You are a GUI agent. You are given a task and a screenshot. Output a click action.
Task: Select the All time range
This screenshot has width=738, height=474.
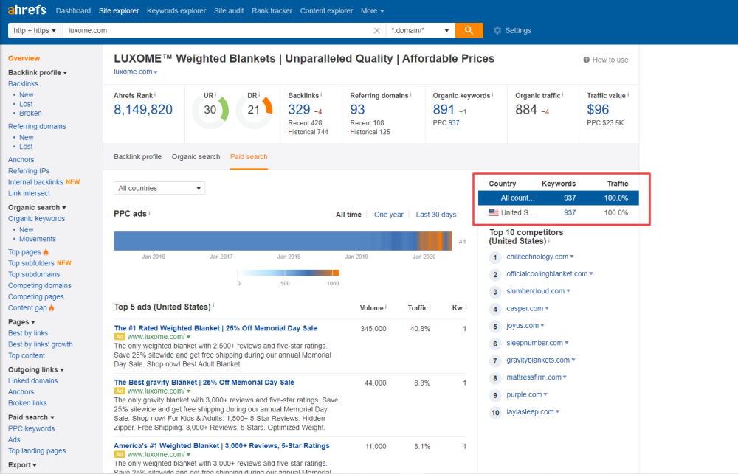point(348,215)
